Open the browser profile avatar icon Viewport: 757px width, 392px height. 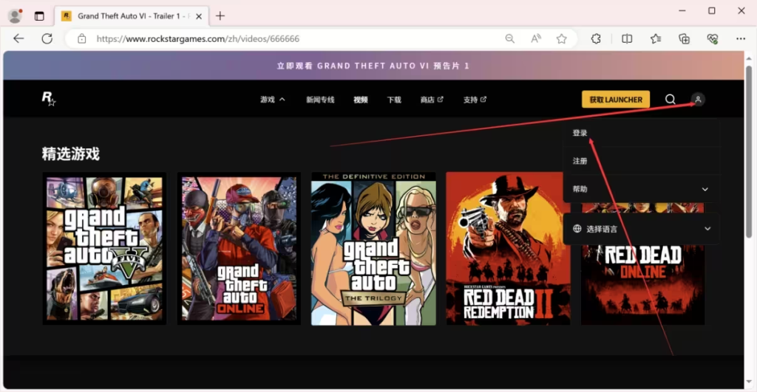click(x=15, y=16)
